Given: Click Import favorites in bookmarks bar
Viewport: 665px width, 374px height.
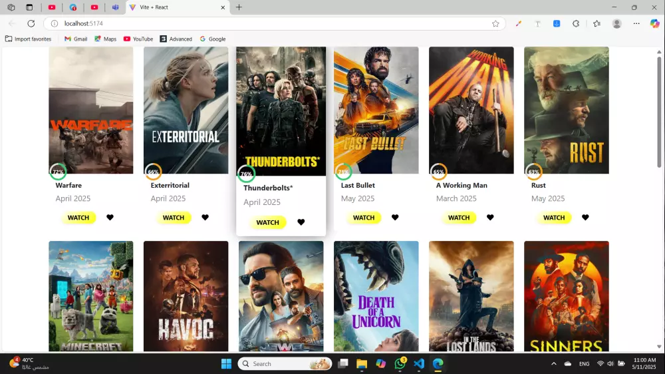Looking at the screenshot, I should pyautogui.click(x=29, y=39).
